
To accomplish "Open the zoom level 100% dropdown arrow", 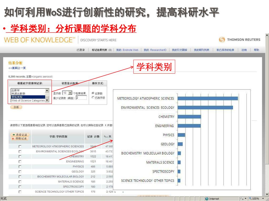I will pos(263,198).
